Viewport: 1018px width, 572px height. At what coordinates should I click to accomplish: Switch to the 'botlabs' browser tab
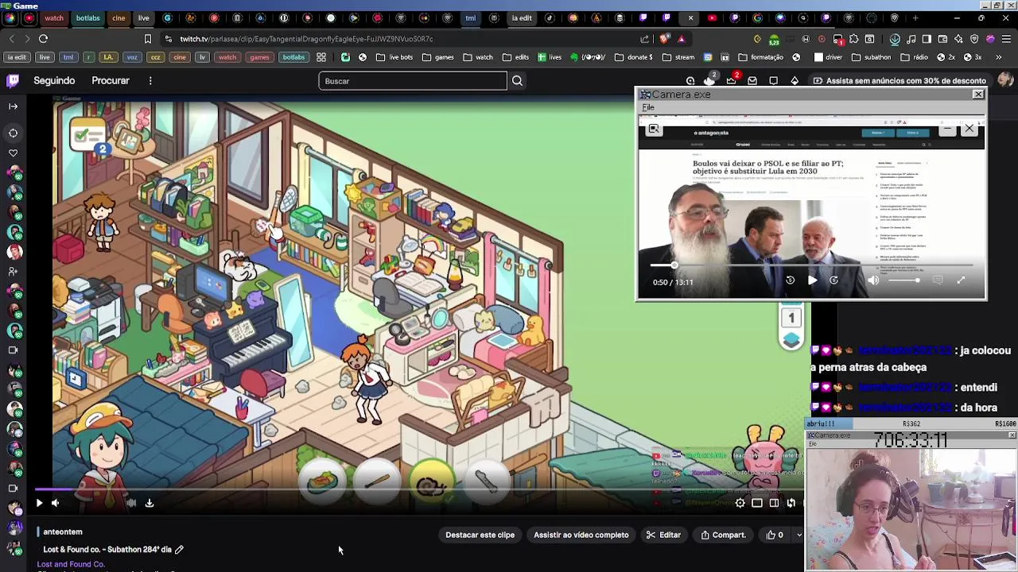coord(87,17)
